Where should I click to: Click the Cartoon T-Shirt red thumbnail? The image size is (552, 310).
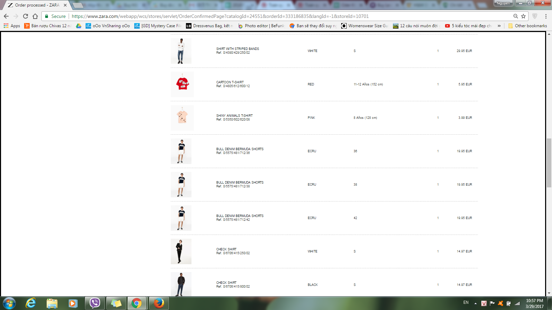tap(182, 84)
